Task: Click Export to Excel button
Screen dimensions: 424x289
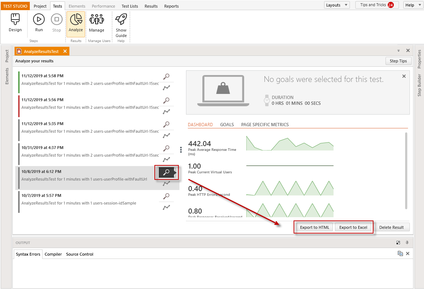Action: click(353, 227)
